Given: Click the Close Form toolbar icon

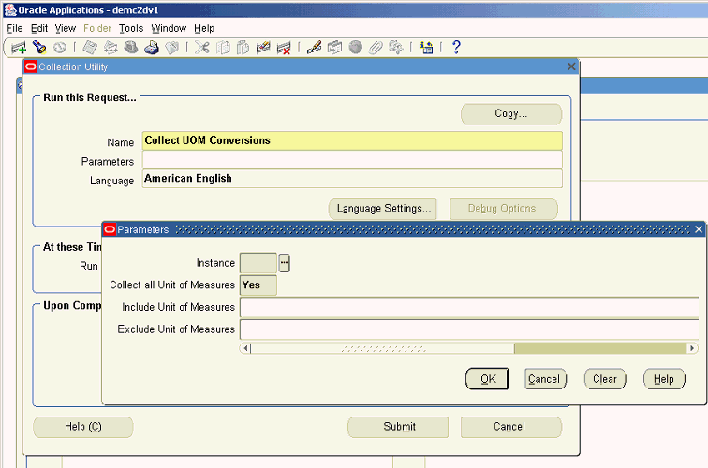Looking at the screenshot, I should click(172, 48).
